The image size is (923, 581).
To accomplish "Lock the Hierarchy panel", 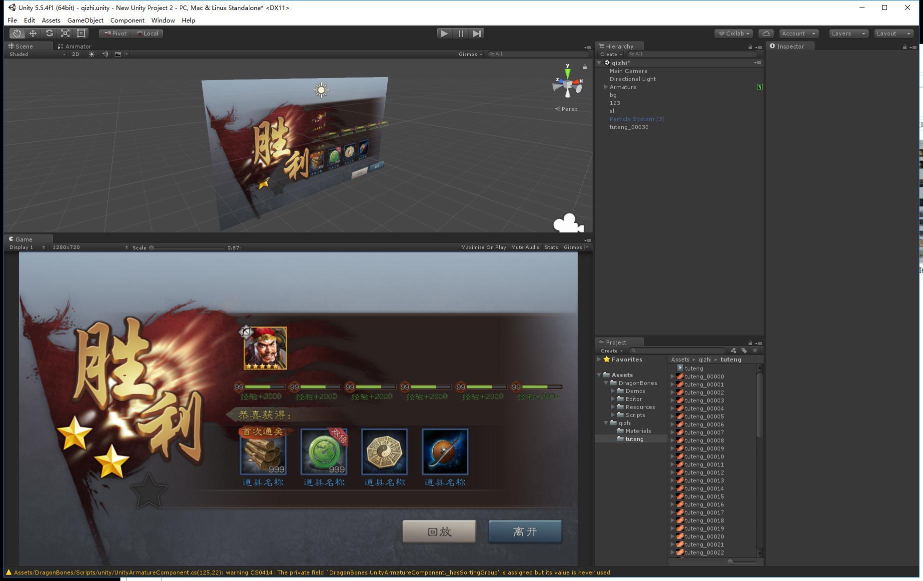I will click(750, 47).
